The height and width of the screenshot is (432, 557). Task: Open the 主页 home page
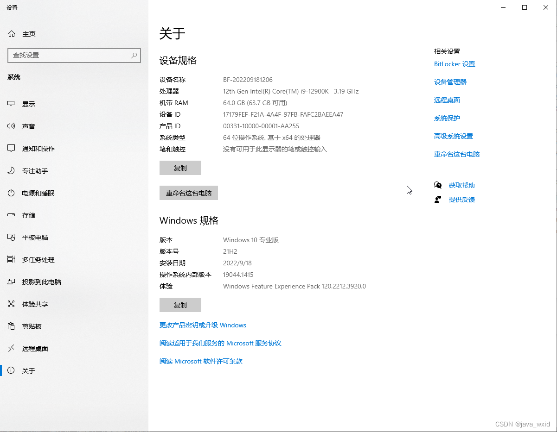click(74, 34)
